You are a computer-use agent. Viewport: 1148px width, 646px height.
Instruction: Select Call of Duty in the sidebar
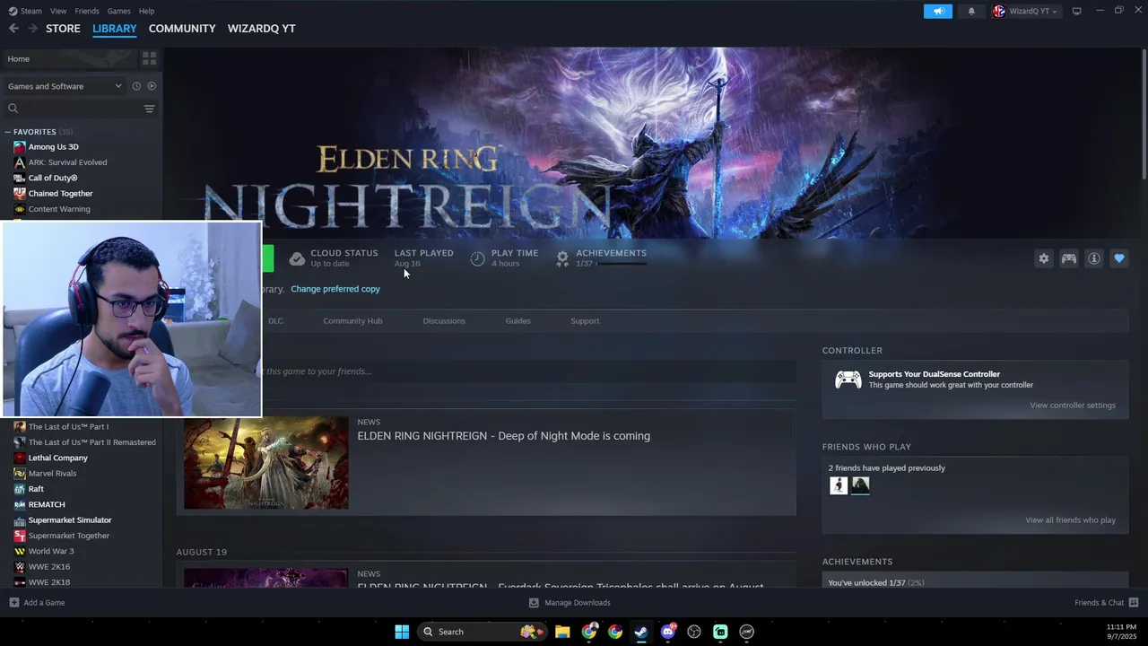53,178
